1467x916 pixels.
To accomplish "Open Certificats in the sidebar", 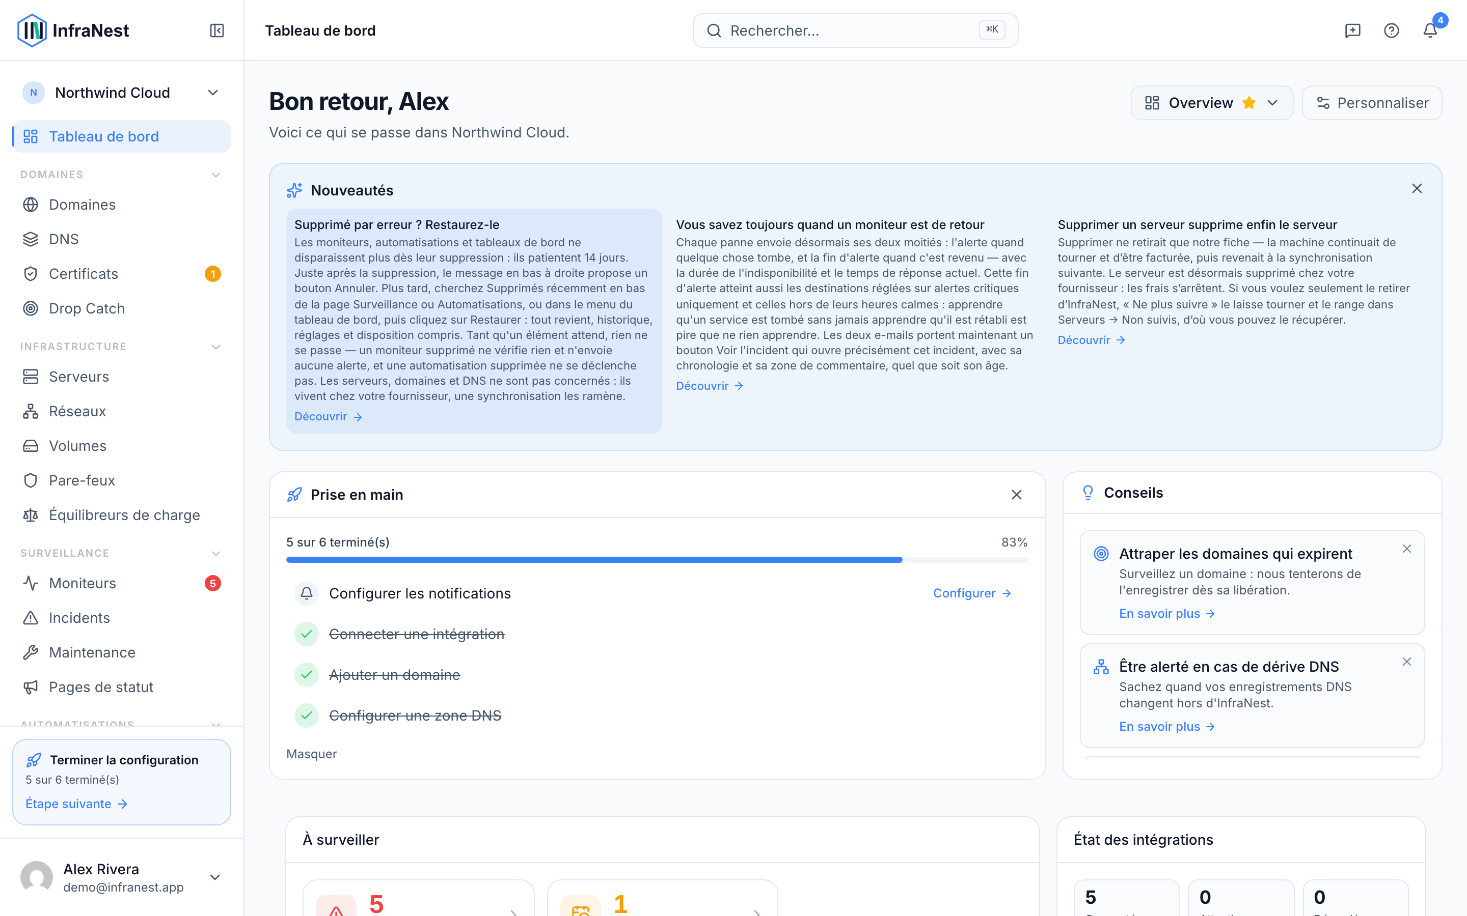I will pos(121,274).
